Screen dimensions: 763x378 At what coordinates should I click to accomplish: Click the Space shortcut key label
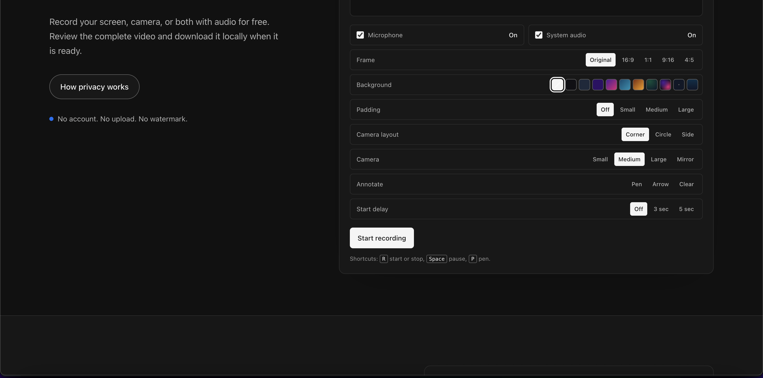click(437, 259)
